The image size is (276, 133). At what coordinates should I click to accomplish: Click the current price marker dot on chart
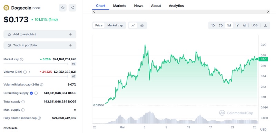257,59
